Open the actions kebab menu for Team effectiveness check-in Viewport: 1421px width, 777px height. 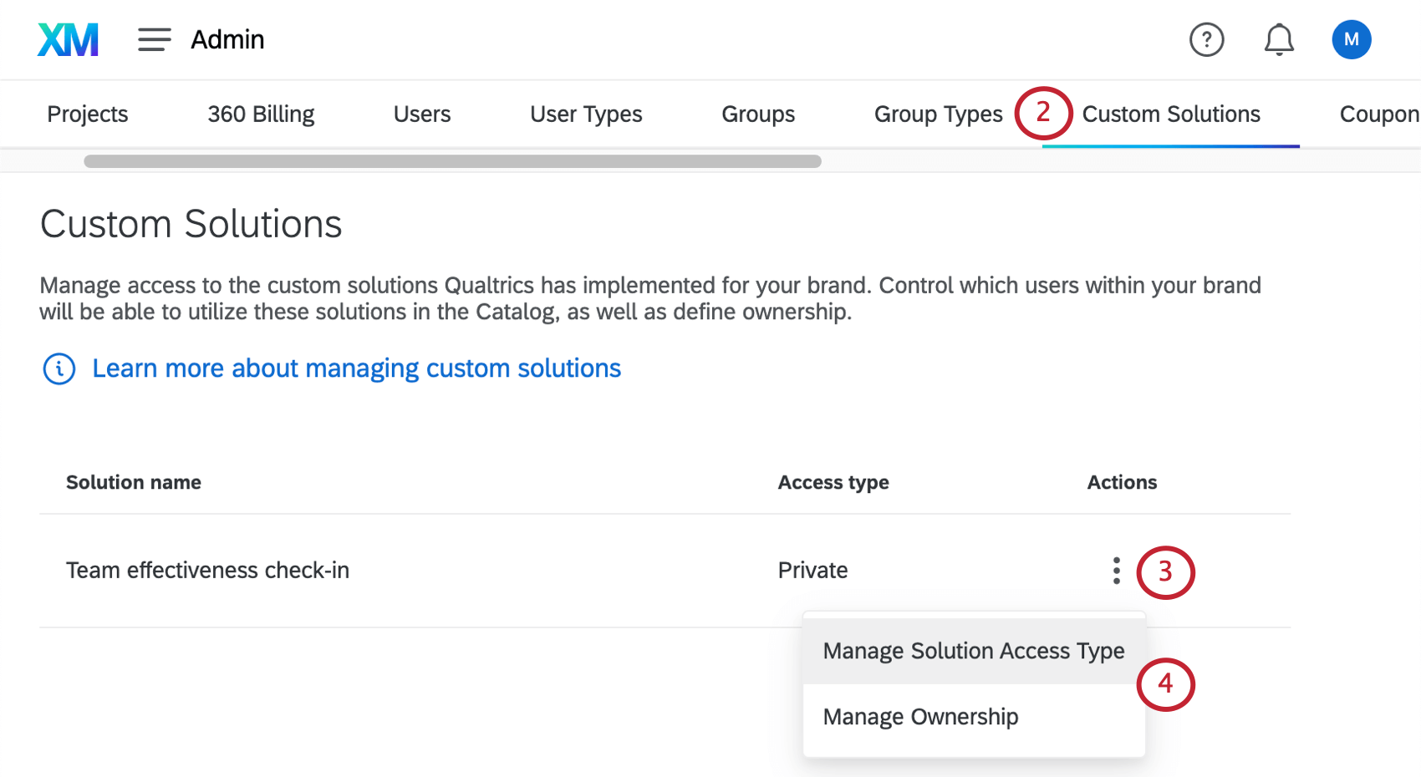pos(1116,571)
